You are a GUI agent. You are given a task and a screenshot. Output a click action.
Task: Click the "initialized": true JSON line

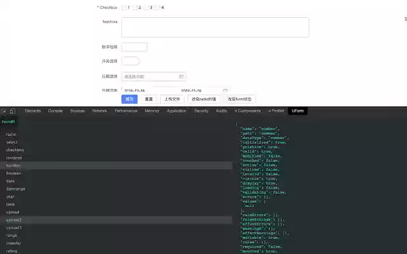tap(263, 142)
